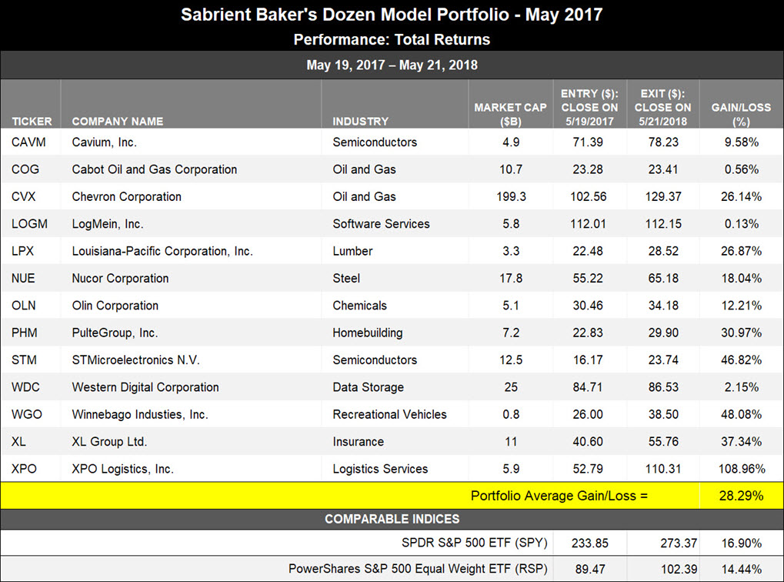Viewport: 784px width, 582px height.
Task: Click the NUE ticker cell
Action: click(23, 278)
